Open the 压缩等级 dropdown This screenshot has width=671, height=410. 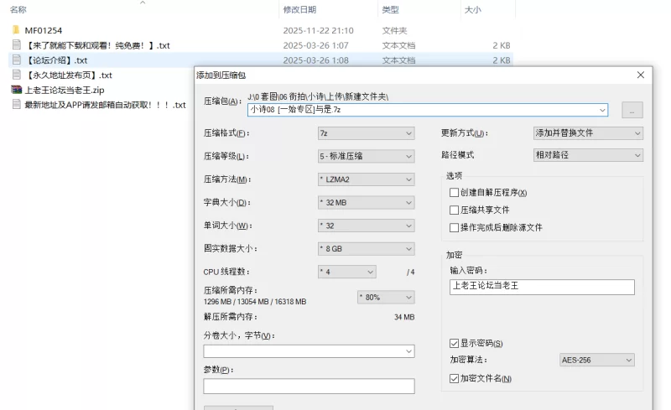click(366, 156)
